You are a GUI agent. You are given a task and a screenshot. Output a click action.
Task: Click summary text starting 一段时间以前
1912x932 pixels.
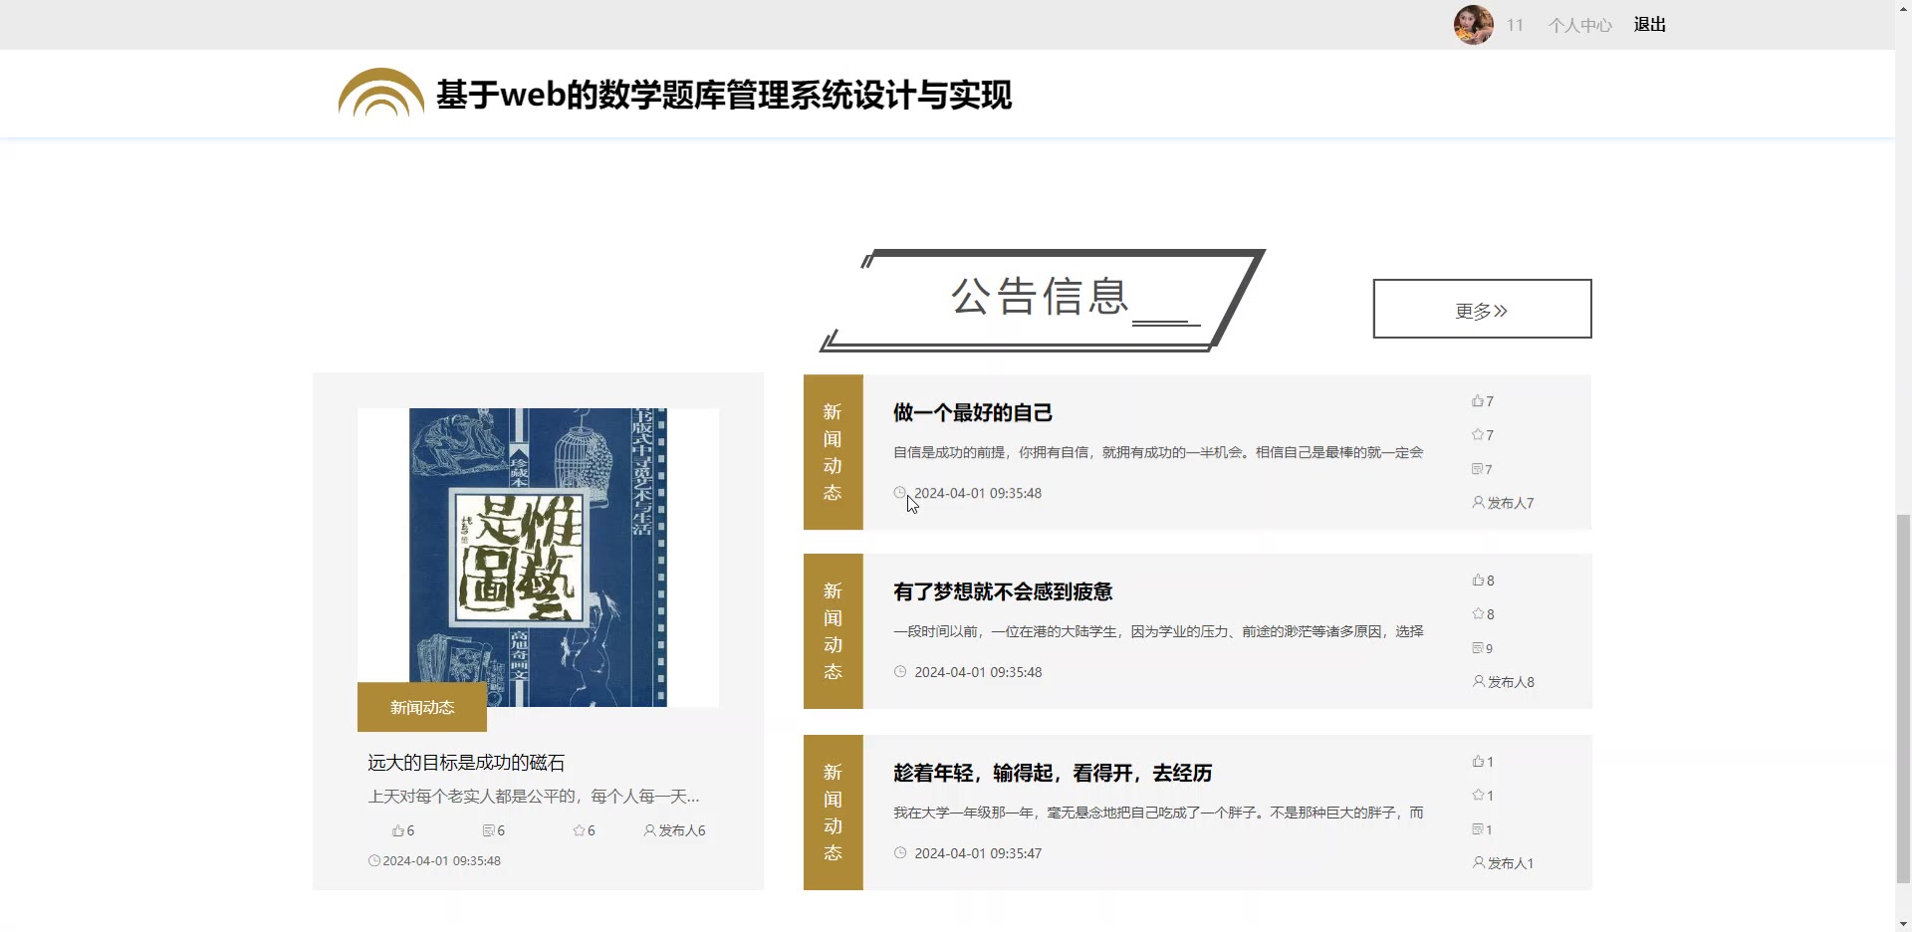(1158, 631)
